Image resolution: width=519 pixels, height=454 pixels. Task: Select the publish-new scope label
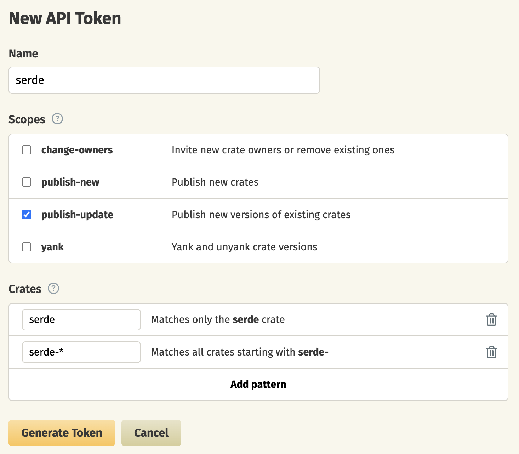[70, 182]
